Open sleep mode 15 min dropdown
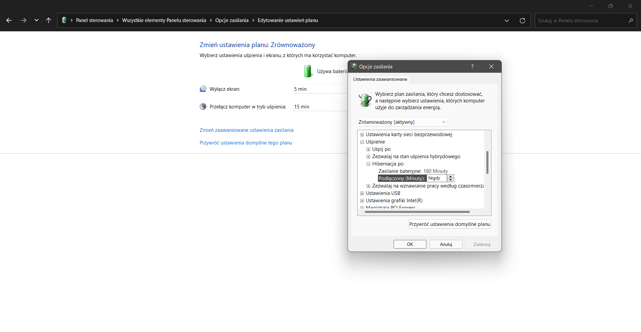This screenshot has height=332, width=641. click(x=320, y=107)
